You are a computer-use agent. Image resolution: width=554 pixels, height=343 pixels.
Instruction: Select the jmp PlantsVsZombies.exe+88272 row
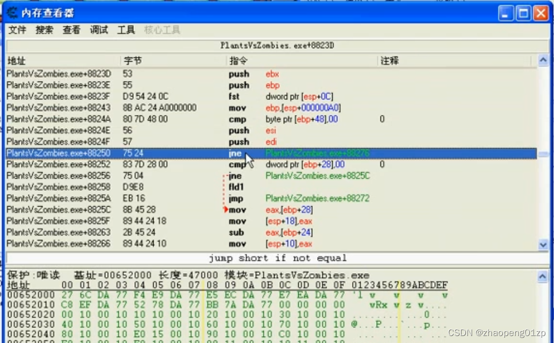pyautogui.click(x=271, y=198)
